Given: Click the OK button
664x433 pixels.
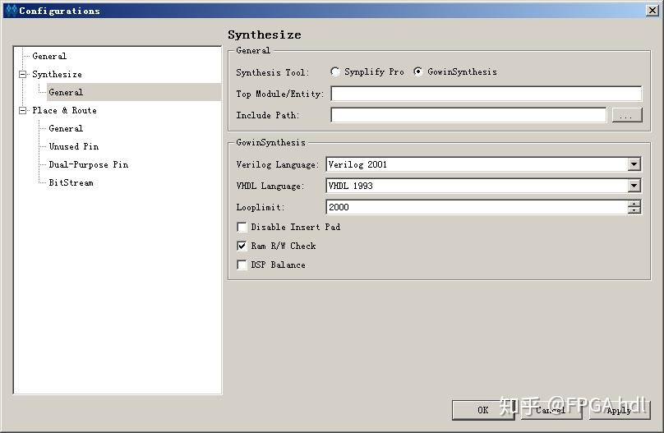Looking at the screenshot, I should pyautogui.click(x=483, y=410).
